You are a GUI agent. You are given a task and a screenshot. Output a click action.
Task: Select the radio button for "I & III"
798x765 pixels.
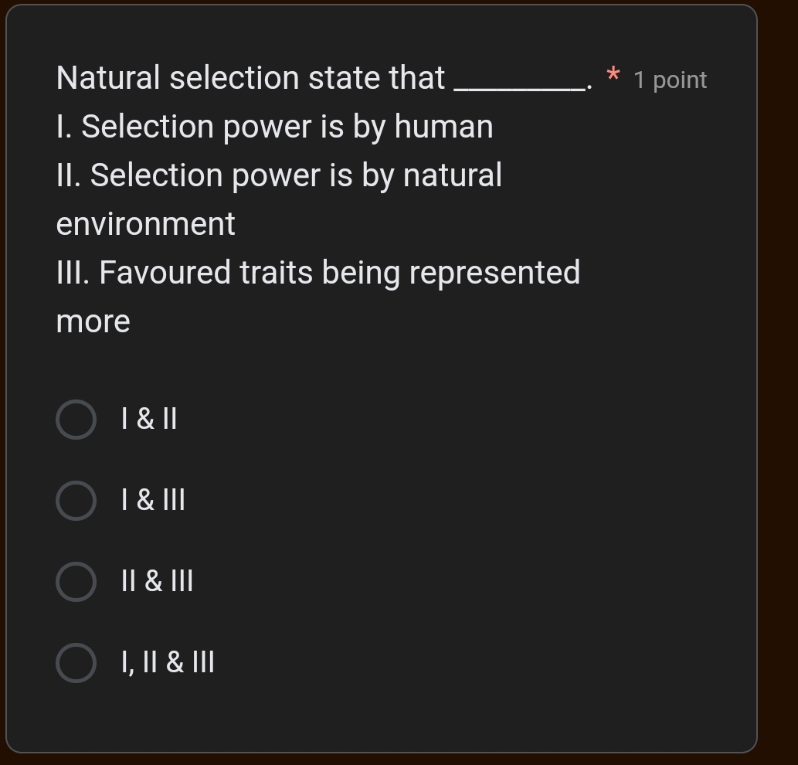(x=76, y=501)
